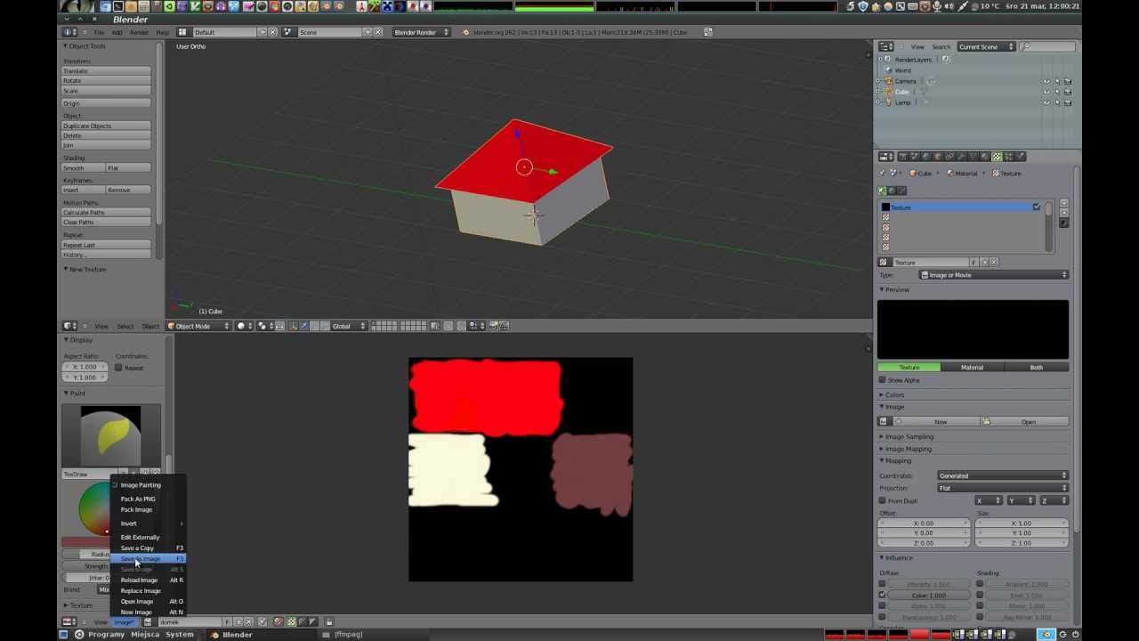
Task: Click the Rotate button
Action: (106, 80)
